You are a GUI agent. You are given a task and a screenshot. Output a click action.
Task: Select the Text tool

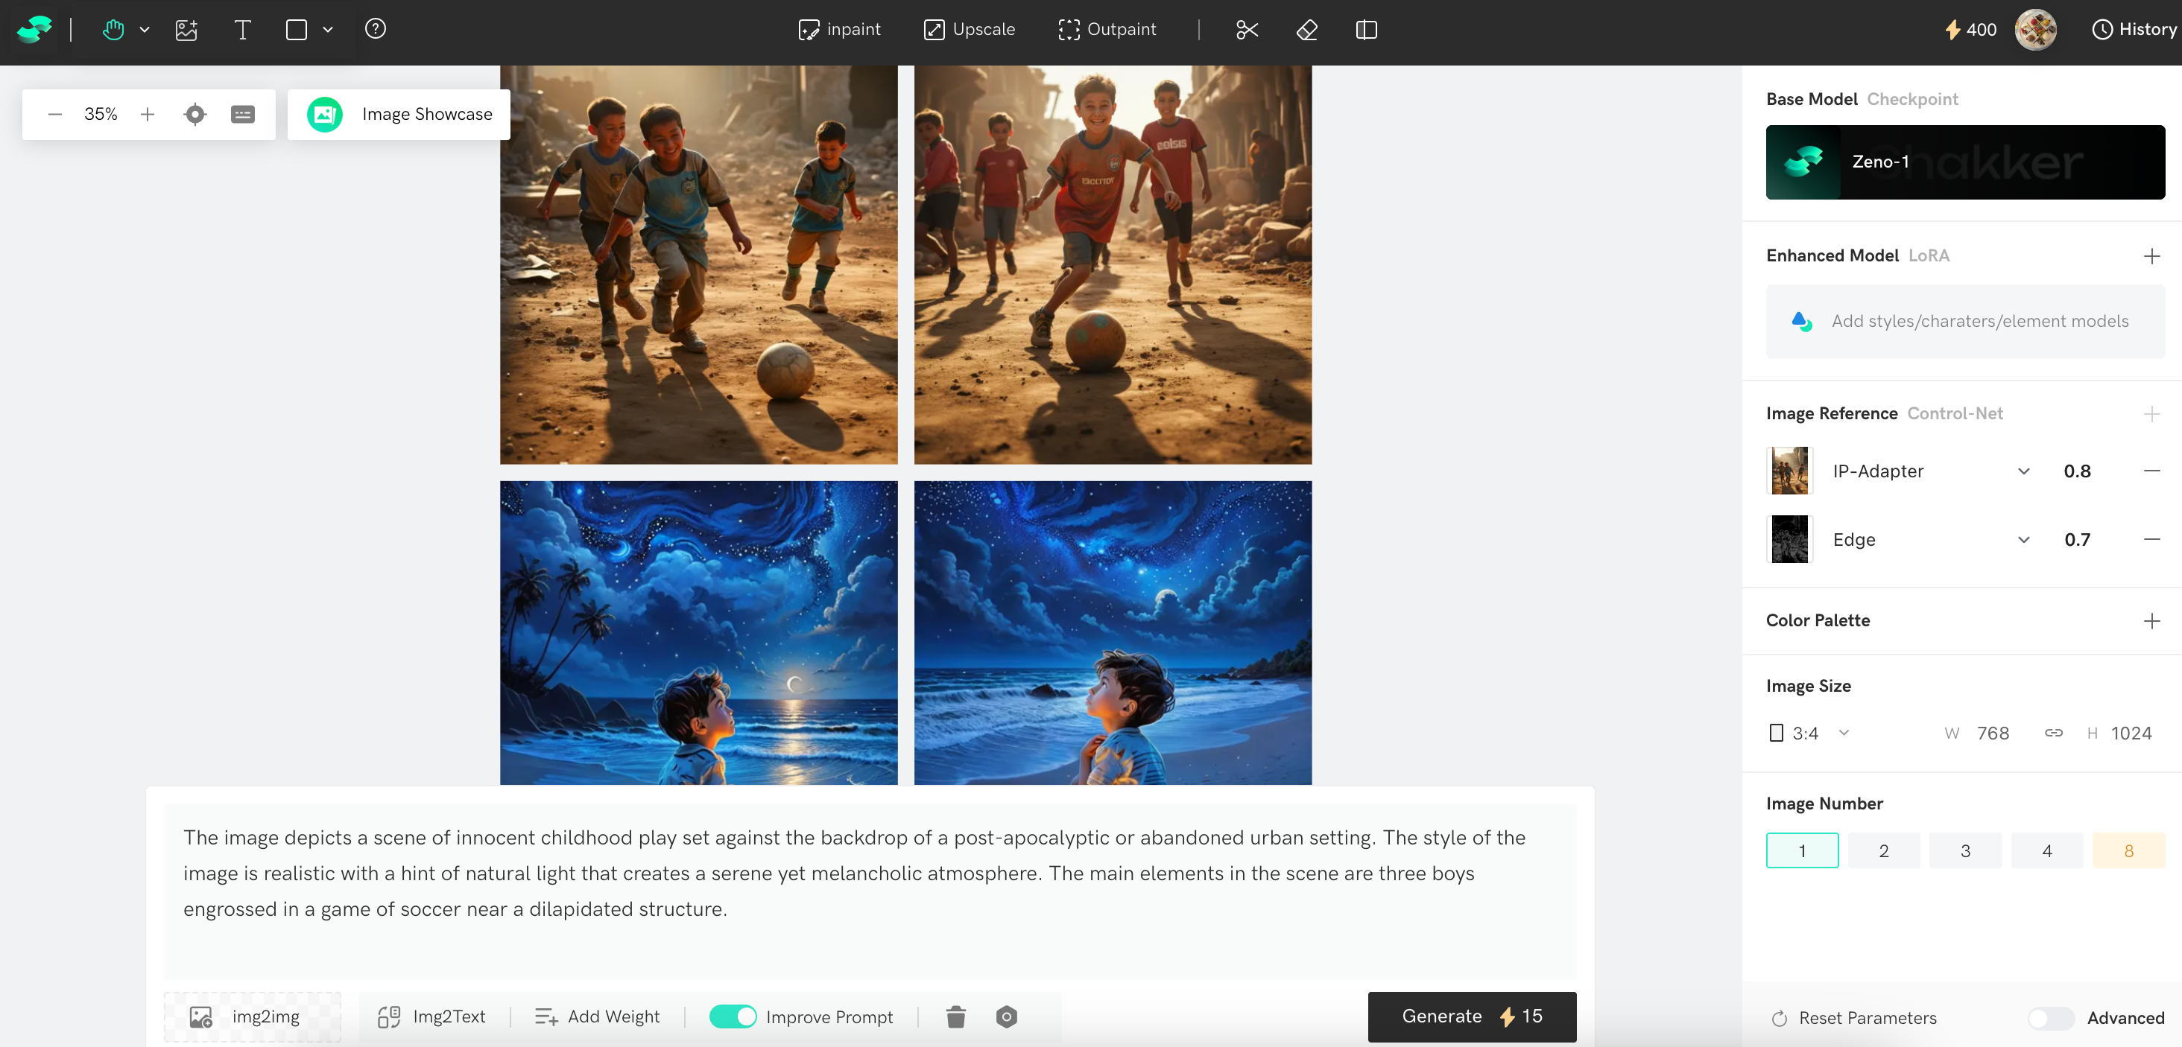tap(242, 30)
